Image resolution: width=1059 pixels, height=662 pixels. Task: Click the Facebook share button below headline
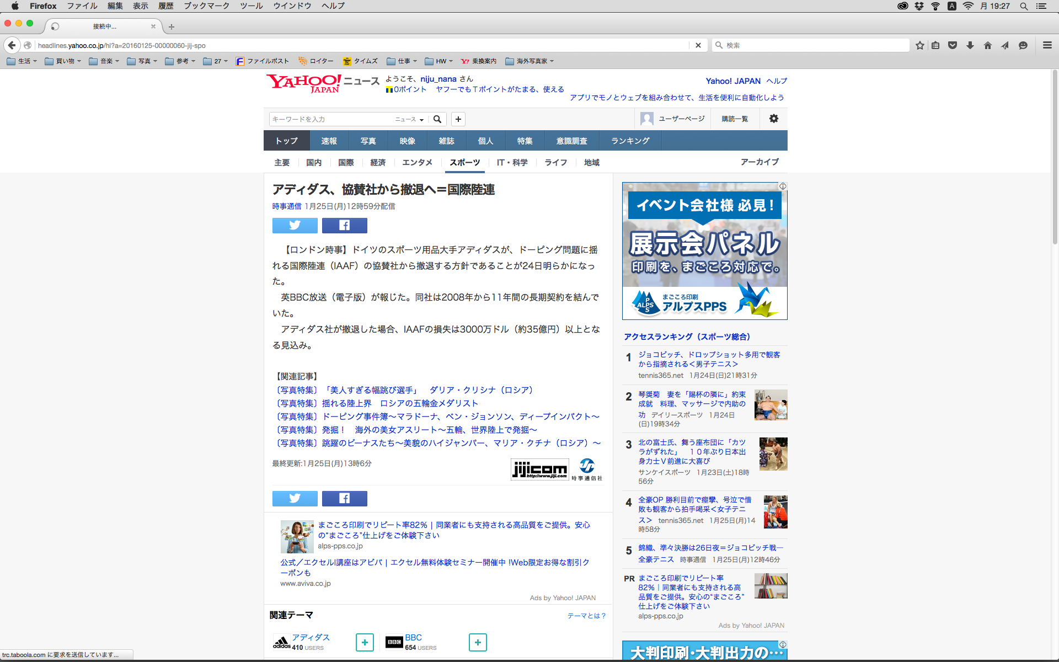(x=344, y=225)
